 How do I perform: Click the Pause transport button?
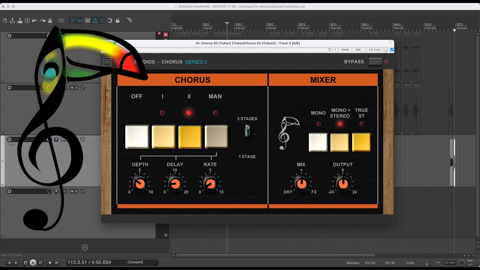pyautogui.click(x=56, y=262)
